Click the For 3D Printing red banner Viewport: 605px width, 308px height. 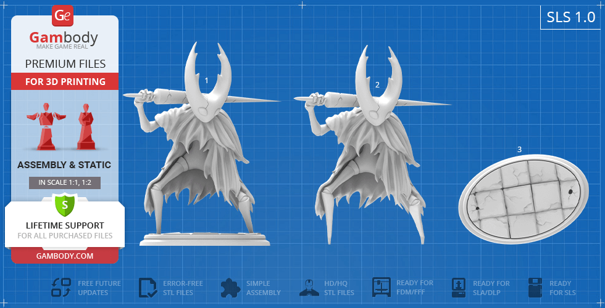coord(65,81)
